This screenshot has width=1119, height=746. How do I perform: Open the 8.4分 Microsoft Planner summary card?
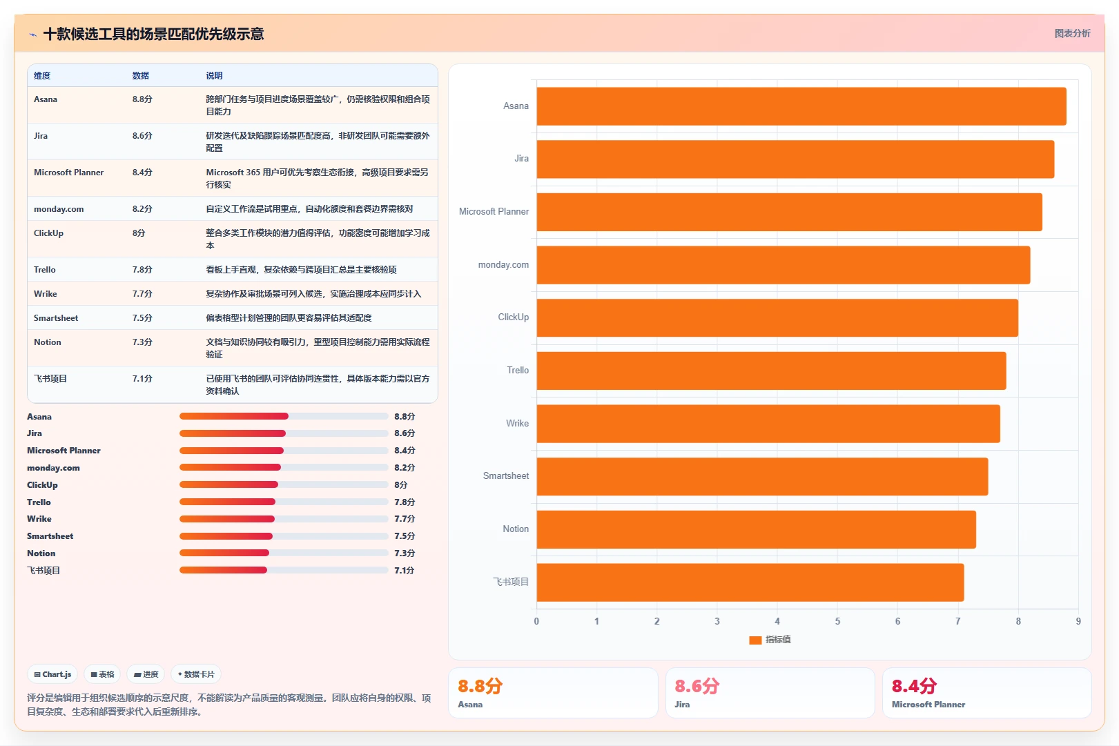987,693
